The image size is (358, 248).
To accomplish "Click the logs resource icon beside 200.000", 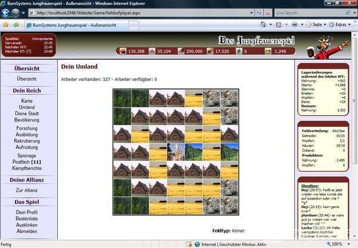I will pyautogui.click(x=181, y=51).
